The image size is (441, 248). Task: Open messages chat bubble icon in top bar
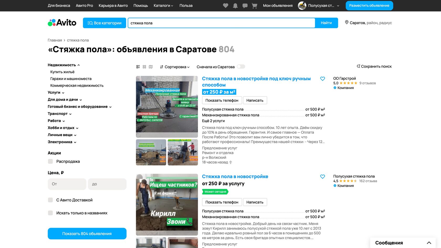245,5
